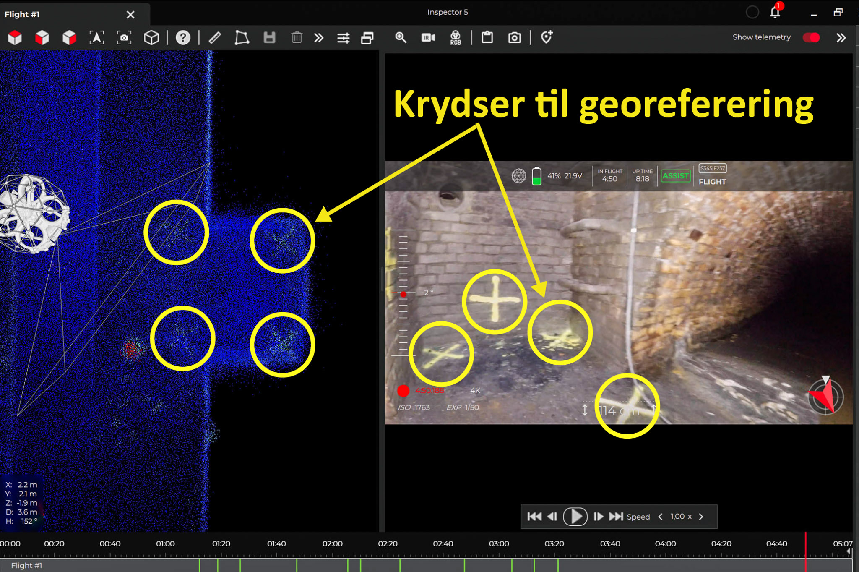Switch to the IR camera view
The height and width of the screenshot is (572, 859).
[x=427, y=37]
